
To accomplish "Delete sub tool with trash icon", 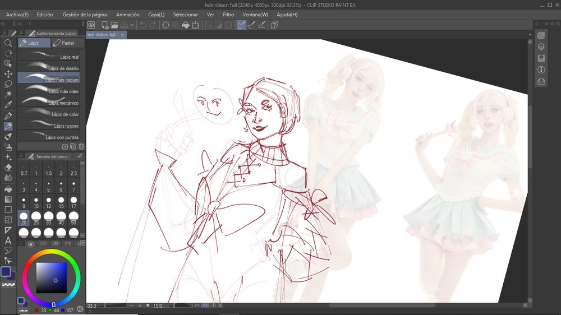I will tap(81, 147).
